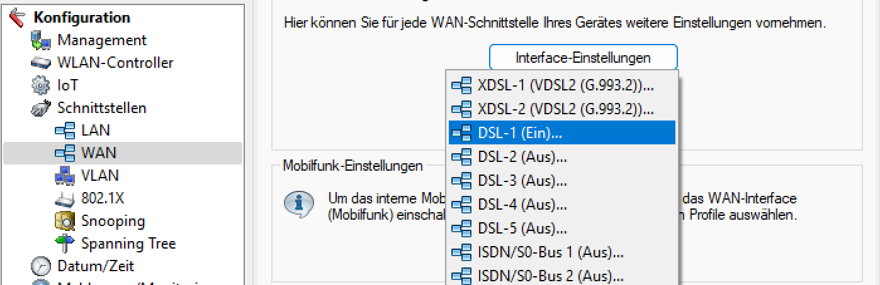Click the Datum/Zeit clock icon
Viewport: 880px width, 285px height.
coord(40,266)
